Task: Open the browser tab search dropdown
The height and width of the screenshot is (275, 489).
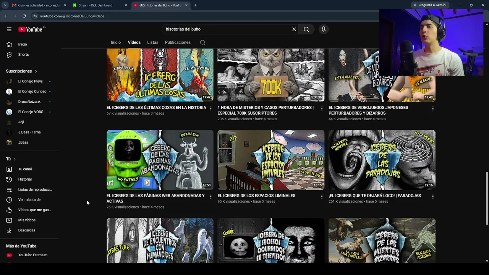Action: coord(5,5)
